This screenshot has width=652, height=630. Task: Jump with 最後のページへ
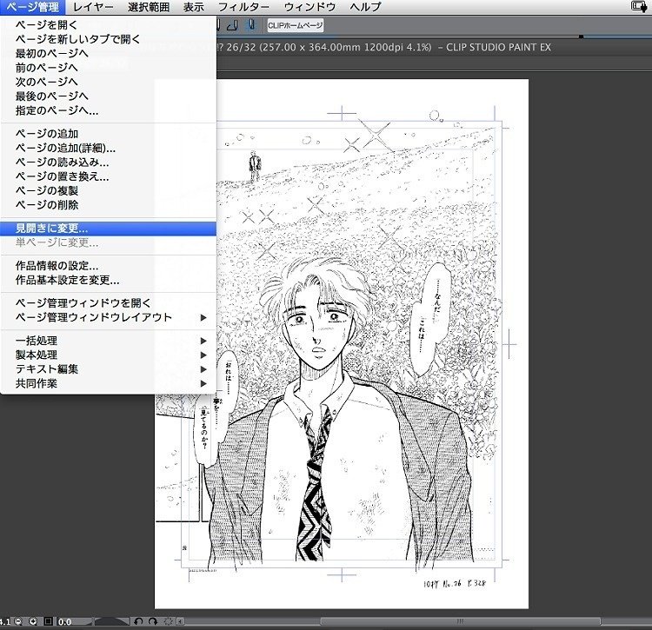(x=108, y=96)
